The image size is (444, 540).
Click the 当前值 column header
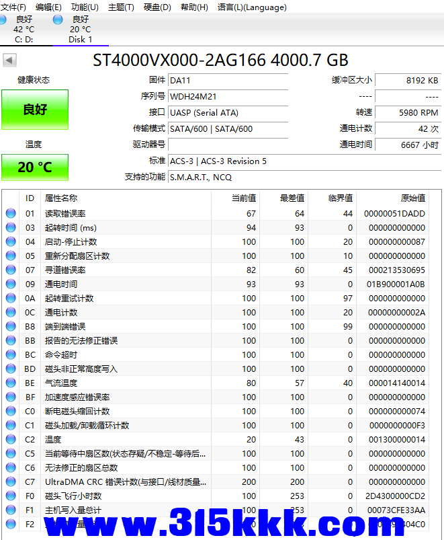point(236,198)
